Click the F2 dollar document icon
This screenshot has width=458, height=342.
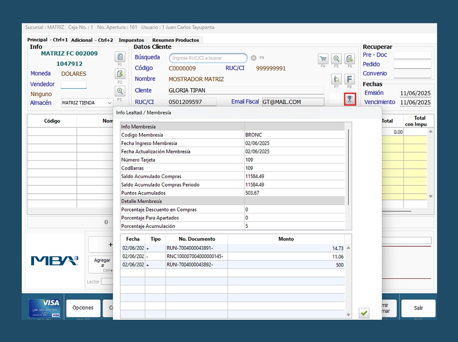click(x=120, y=74)
